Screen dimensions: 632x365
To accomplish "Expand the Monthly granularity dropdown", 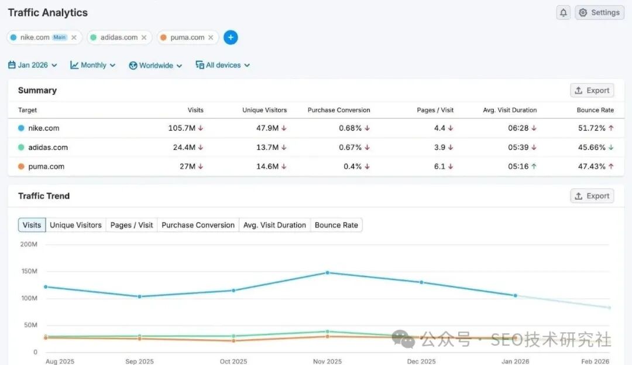I will (x=93, y=65).
